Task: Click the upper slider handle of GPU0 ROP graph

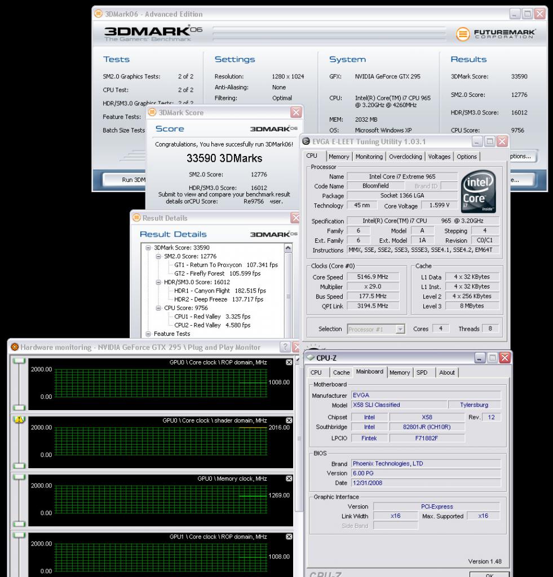Action: click(x=19, y=361)
